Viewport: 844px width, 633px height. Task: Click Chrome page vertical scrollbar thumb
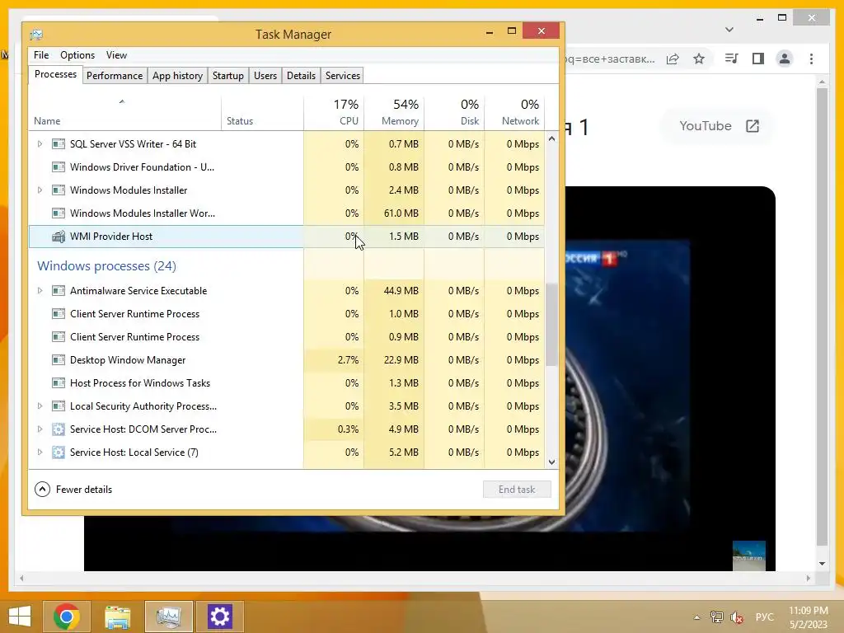(822, 317)
